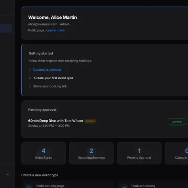Open the Calendar stat card showing 0
This screenshot has width=188, height=188.
click(176, 153)
